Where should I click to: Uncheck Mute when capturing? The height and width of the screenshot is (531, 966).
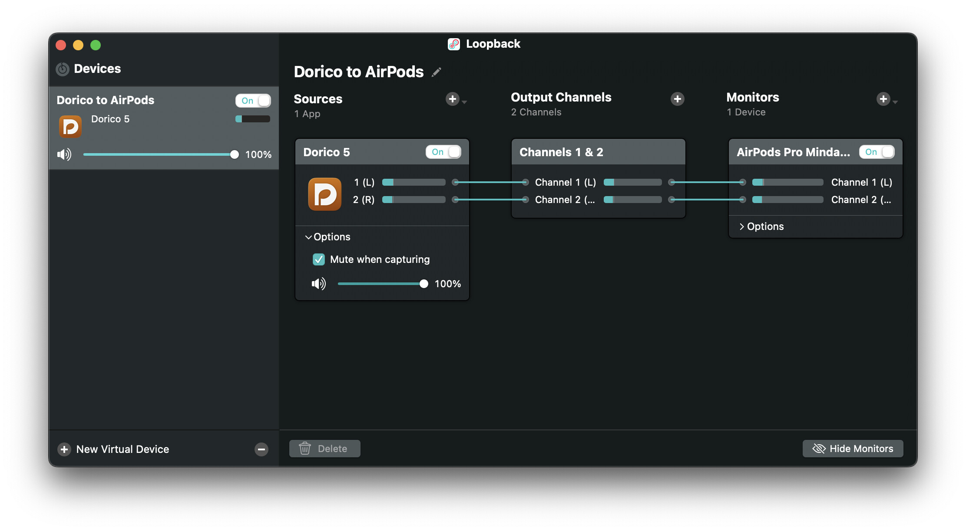coord(319,259)
